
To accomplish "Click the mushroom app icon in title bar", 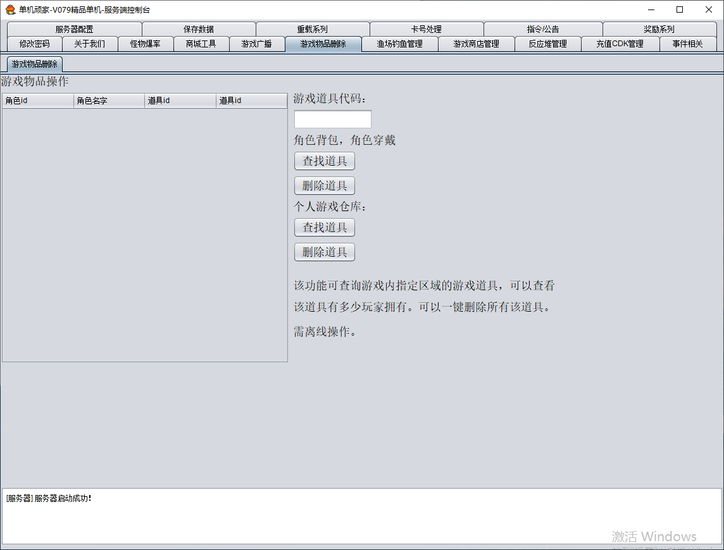I will (10, 9).
